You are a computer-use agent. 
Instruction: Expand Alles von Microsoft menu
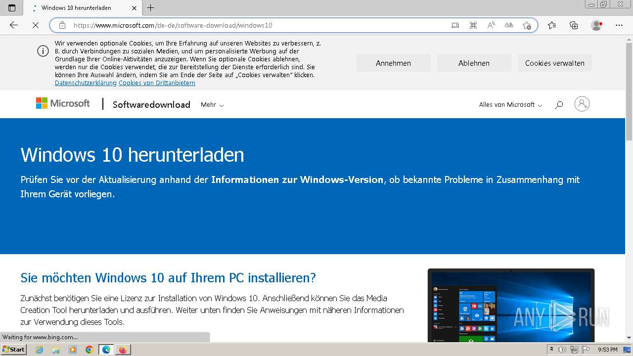[x=510, y=105]
